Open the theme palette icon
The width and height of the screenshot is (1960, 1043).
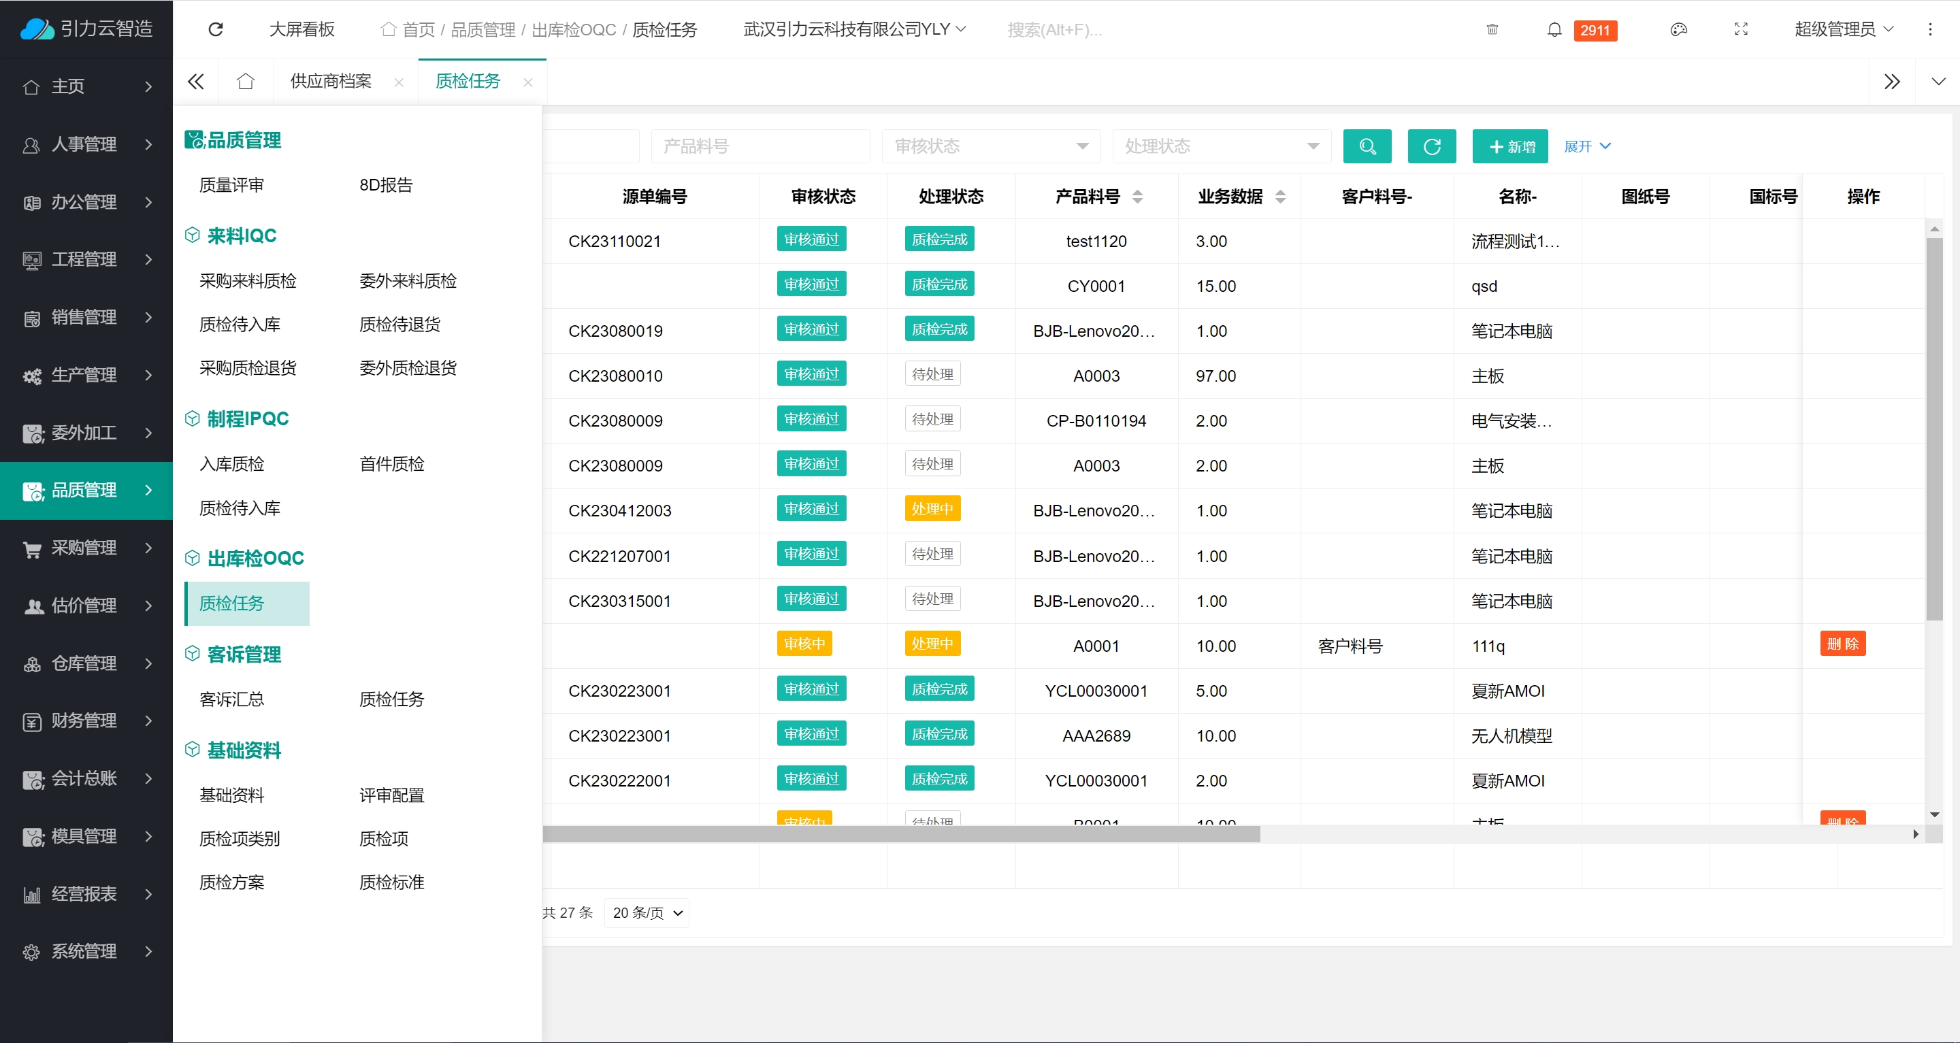pyautogui.click(x=1678, y=29)
